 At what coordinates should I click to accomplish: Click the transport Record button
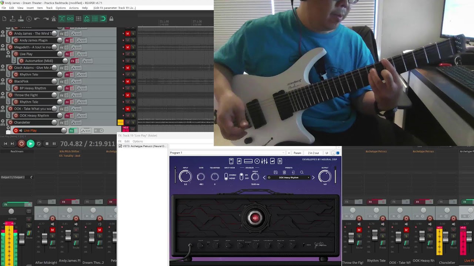click(x=21, y=144)
